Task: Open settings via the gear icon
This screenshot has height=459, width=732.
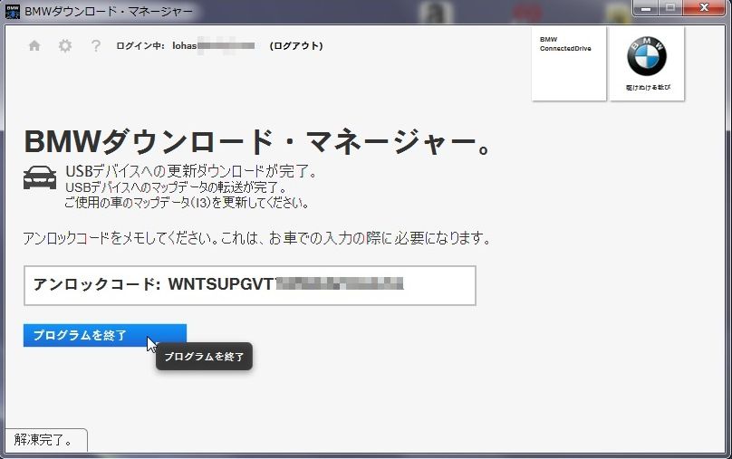Action: [65, 45]
